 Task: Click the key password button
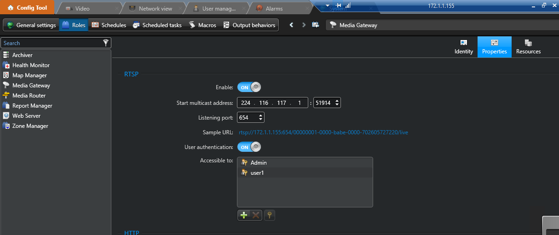click(x=270, y=215)
